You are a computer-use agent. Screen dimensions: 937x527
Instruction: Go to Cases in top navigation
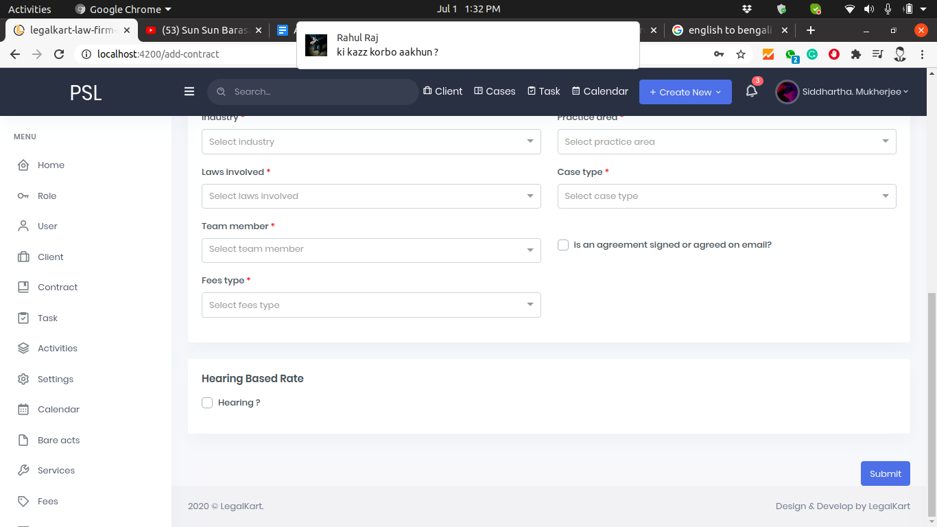coord(495,91)
